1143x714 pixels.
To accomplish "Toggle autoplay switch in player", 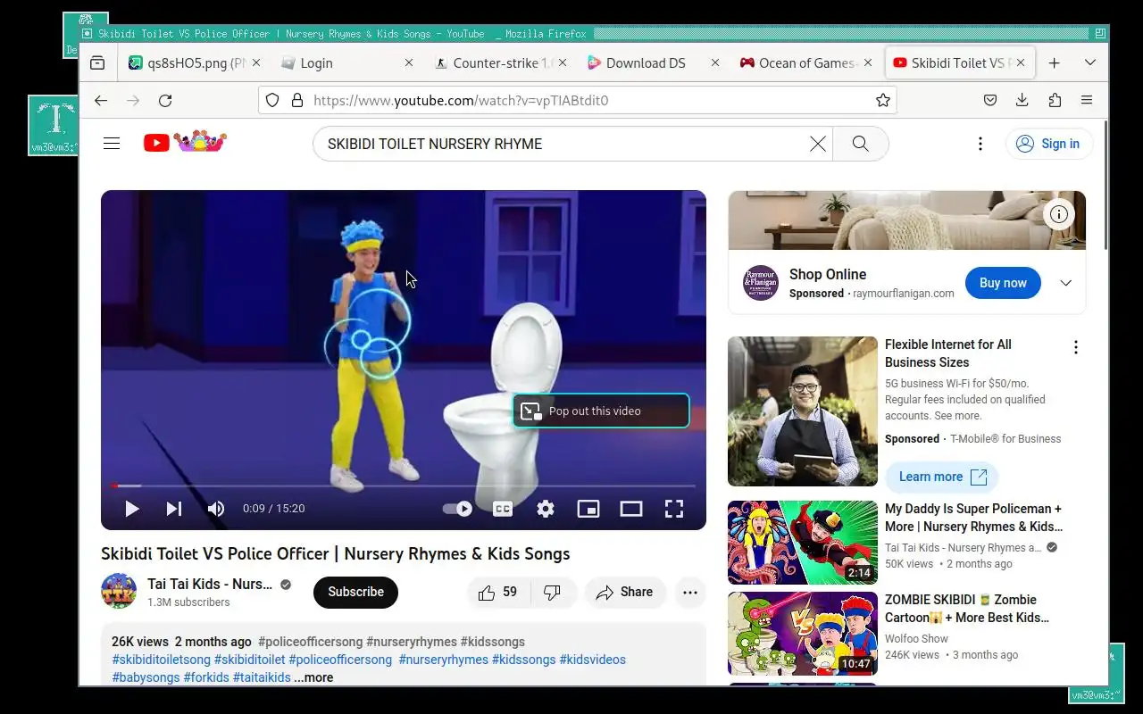I will 457,509.
